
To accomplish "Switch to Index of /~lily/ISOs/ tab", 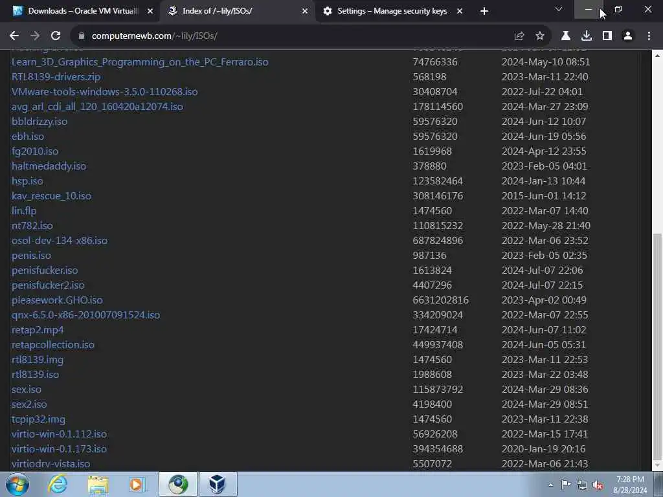I will tap(237, 11).
